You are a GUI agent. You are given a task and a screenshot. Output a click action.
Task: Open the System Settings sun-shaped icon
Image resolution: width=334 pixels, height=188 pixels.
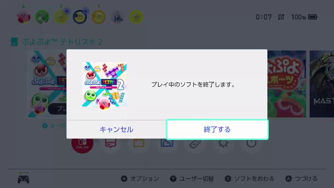[x=223, y=143]
